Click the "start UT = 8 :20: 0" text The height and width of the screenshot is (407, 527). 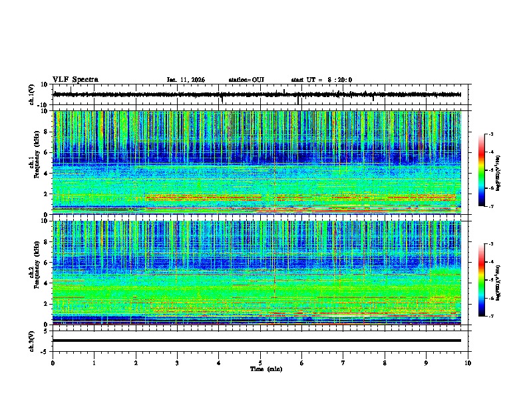321,80
